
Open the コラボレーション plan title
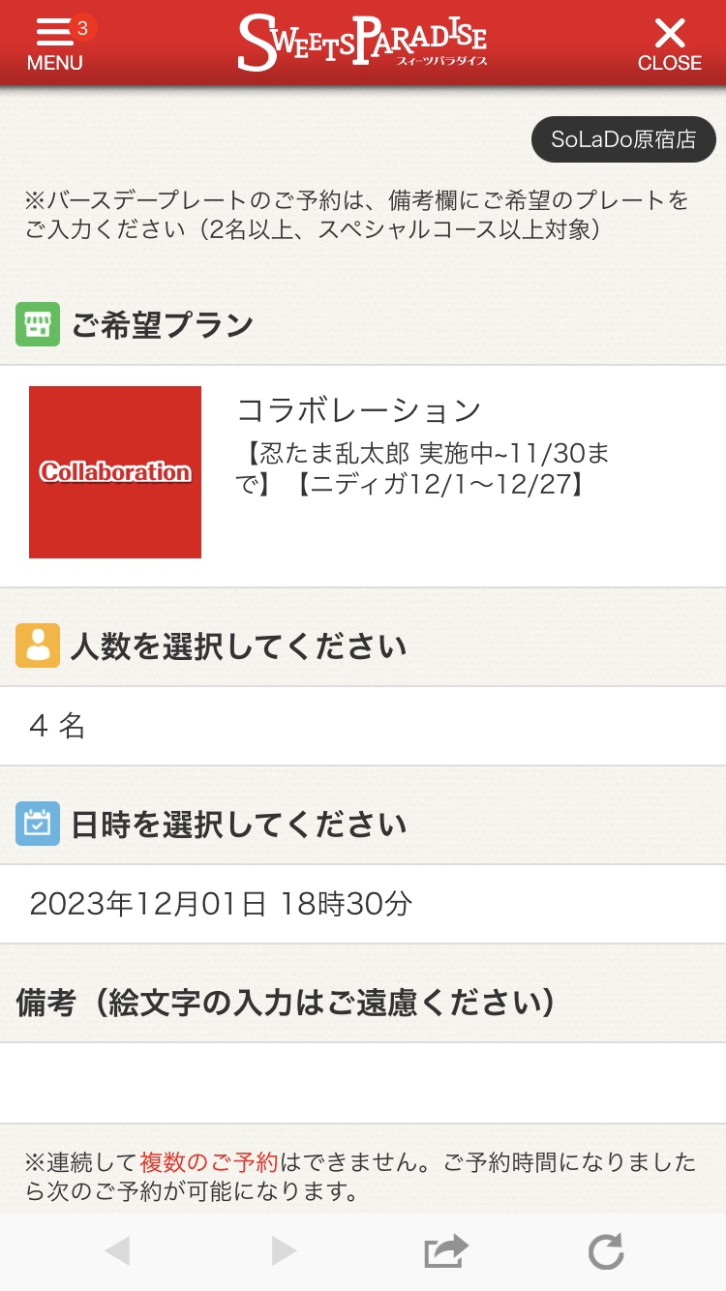(359, 410)
